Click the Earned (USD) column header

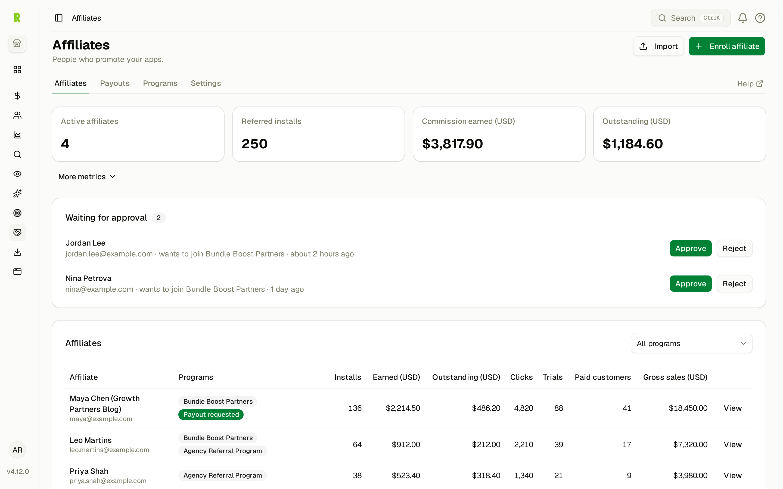[x=396, y=377]
